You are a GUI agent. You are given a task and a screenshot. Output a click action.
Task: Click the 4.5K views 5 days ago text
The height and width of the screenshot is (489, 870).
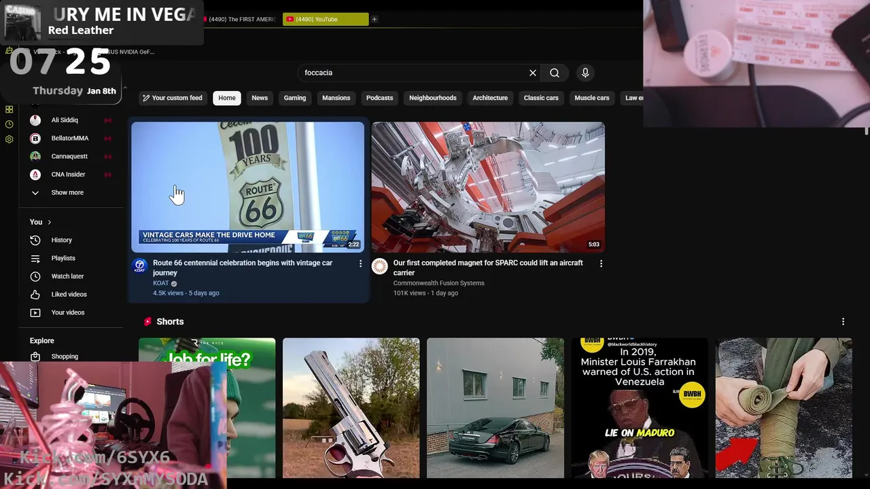coord(186,293)
